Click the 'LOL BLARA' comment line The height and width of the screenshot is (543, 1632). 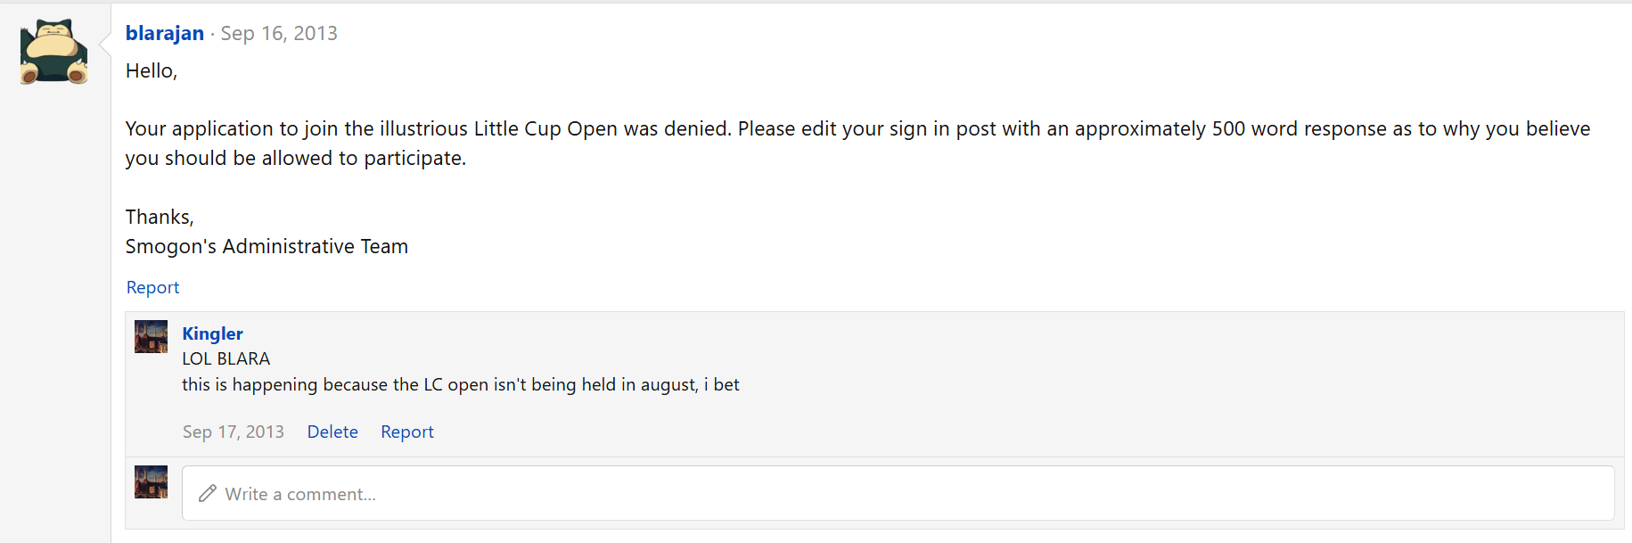[226, 358]
